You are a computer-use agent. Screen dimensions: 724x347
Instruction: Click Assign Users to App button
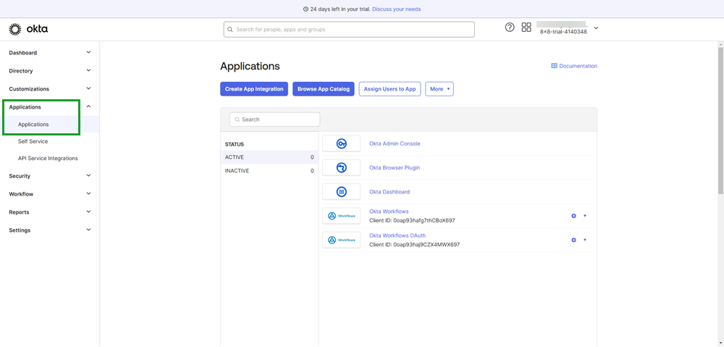coord(390,89)
